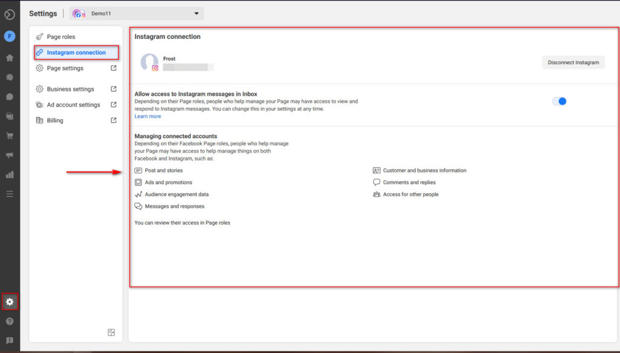This screenshot has height=353, width=620.
Task: Click 'Managing connected accounts' heading
Action: (x=176, y=136)
